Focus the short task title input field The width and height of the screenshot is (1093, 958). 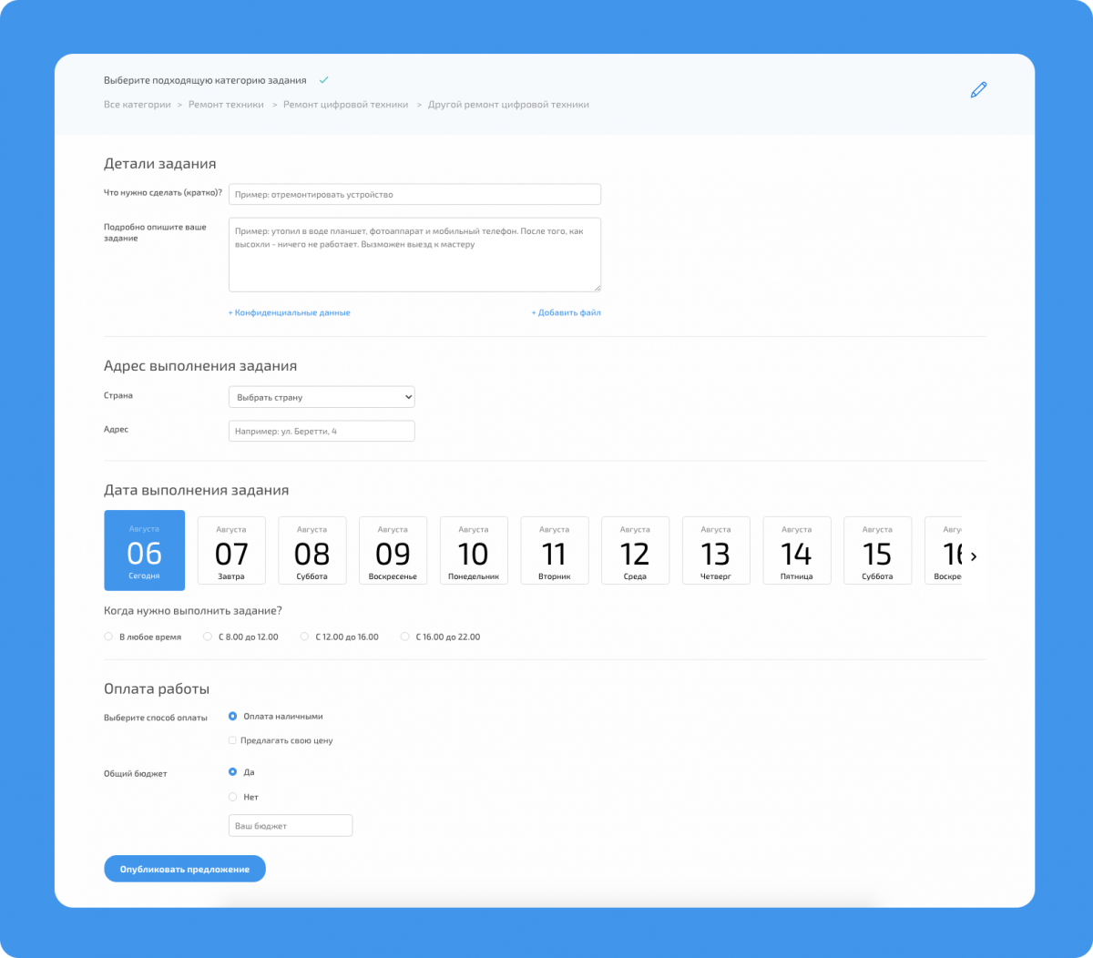(414, 194)
